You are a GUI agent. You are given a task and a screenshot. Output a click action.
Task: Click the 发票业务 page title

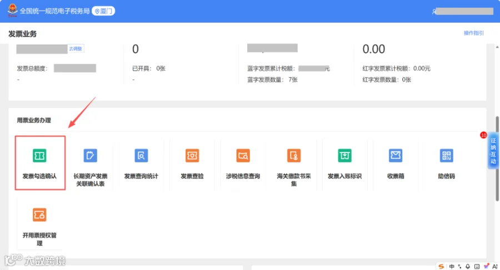(22, 34)
